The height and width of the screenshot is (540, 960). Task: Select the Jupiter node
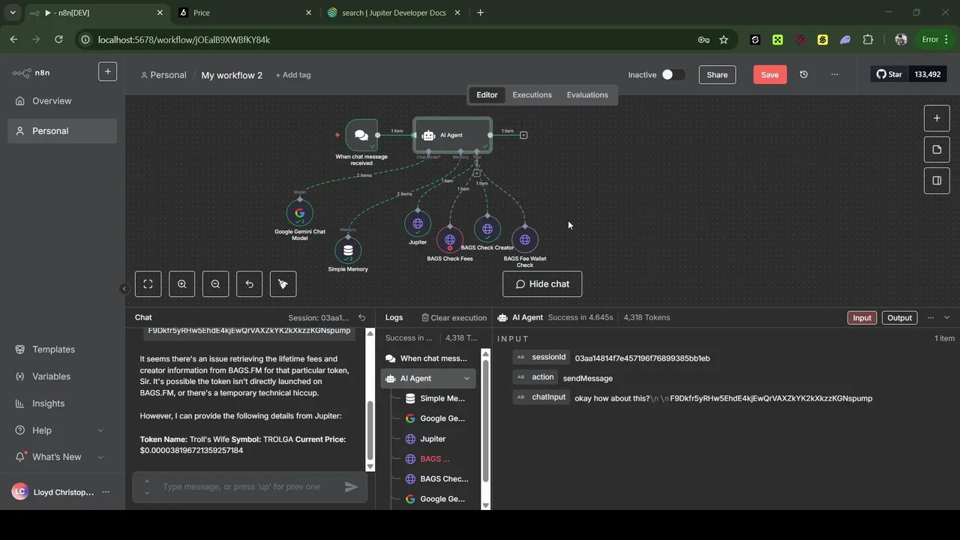pyautogui.click(x=418, y=223)
